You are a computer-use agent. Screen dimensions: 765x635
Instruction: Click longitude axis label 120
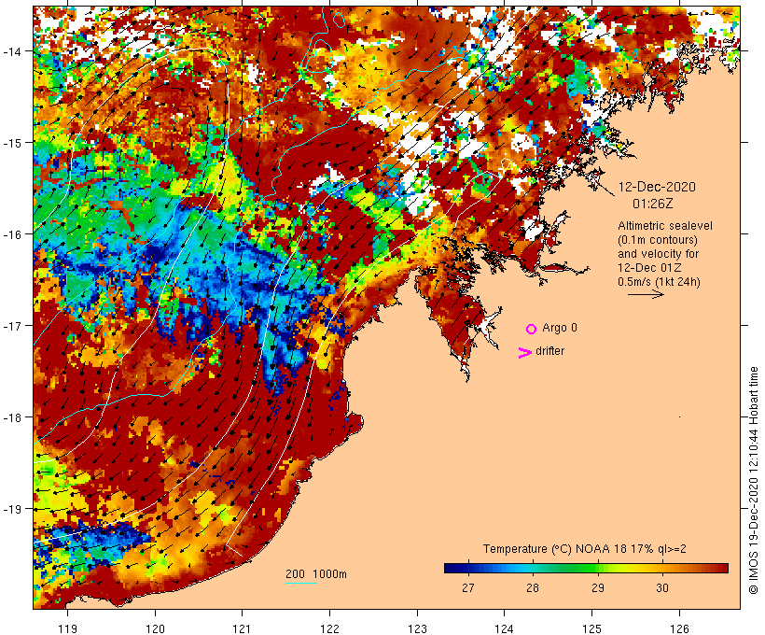pyautogui.click(x=155, y=628)
